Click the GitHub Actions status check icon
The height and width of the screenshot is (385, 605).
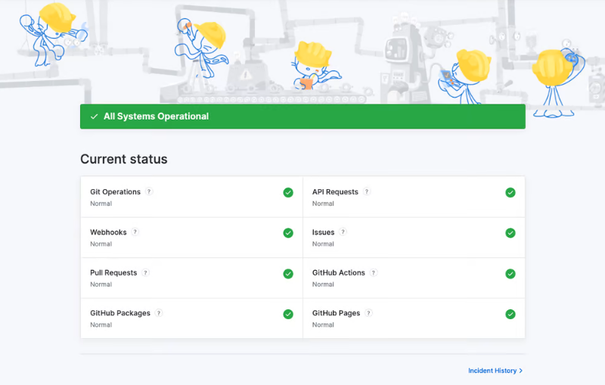[x=510, y=274]
